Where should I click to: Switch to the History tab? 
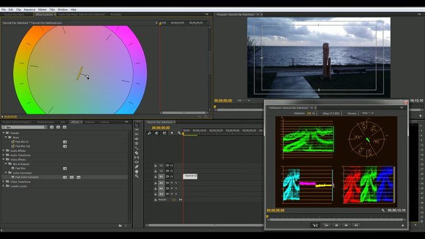(105, 122)
